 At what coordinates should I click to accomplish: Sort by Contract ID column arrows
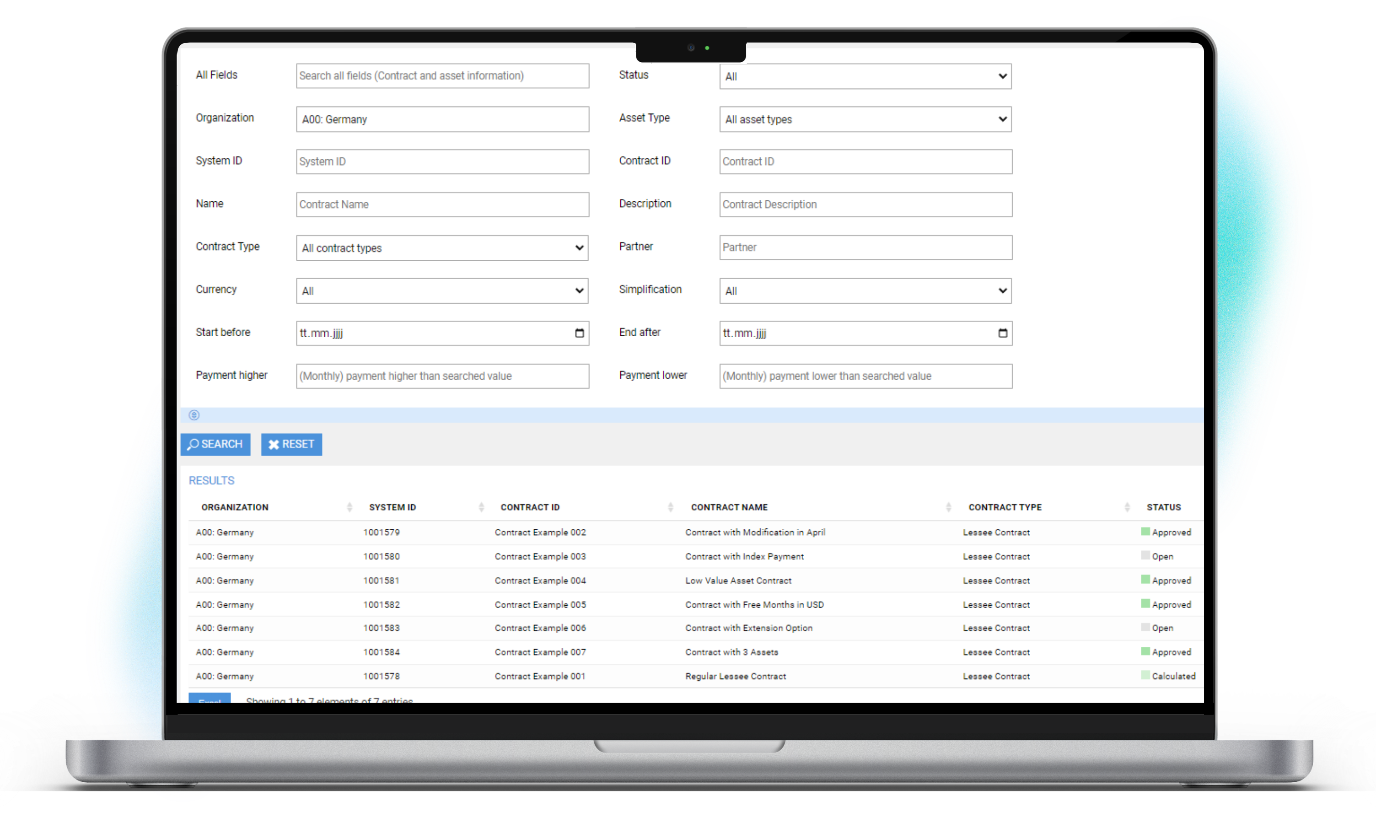coord(670,507)
